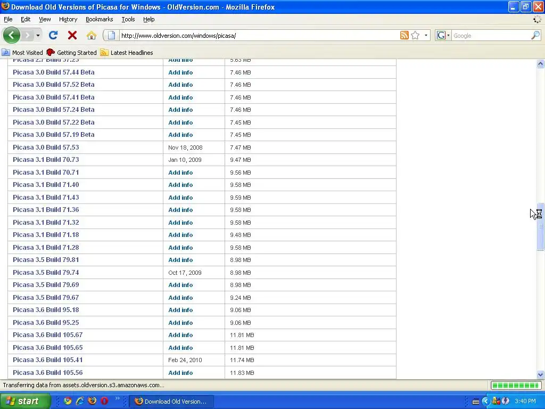545x409 pixels.
Task: Focus the Google search box
Action: pyautogui.click(x=491, y=36)
